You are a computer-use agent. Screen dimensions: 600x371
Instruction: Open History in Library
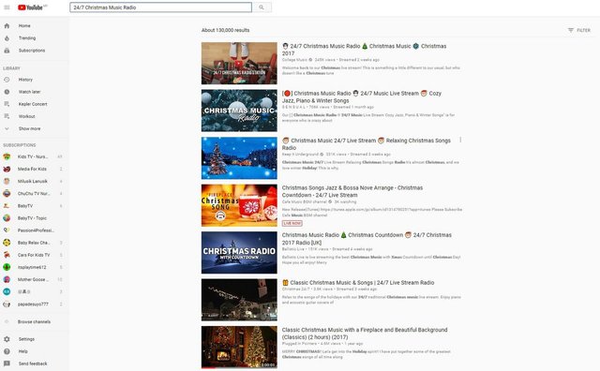pos(25,80)
